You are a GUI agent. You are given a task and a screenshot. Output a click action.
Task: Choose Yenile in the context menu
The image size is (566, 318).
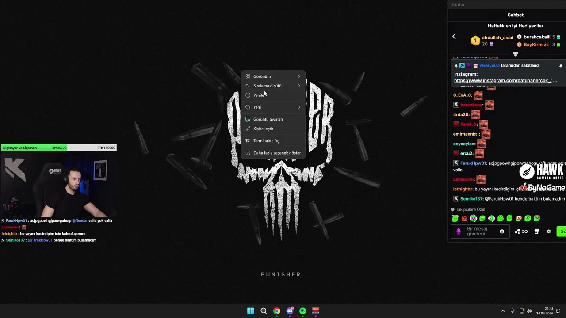[273, 95]
